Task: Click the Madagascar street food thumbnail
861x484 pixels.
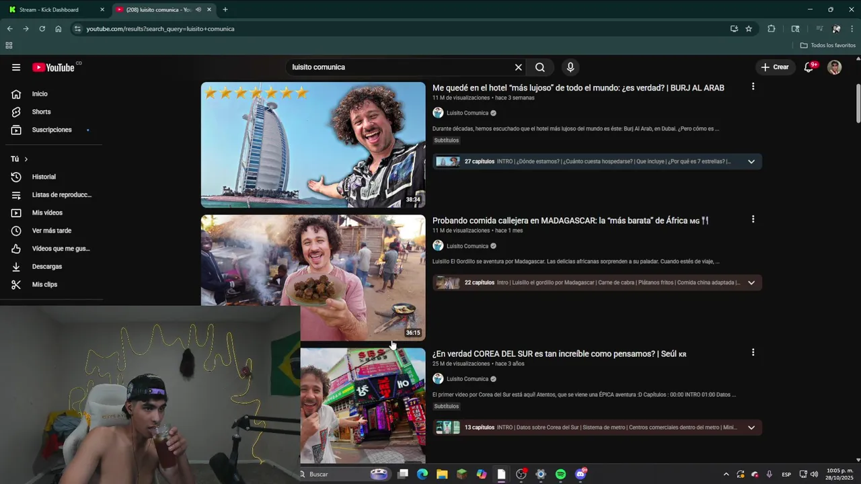Action: pyautogui.click(x=313, y=278)
